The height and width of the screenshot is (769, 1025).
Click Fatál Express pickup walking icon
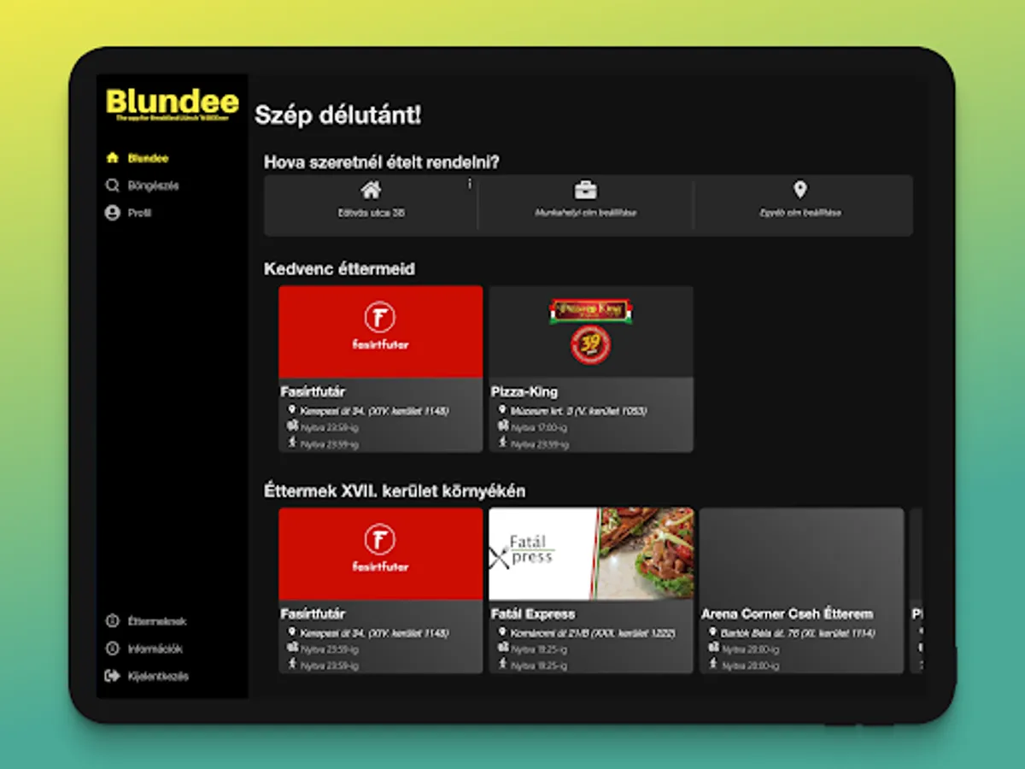pyautogui.click(x=503, y=665)
